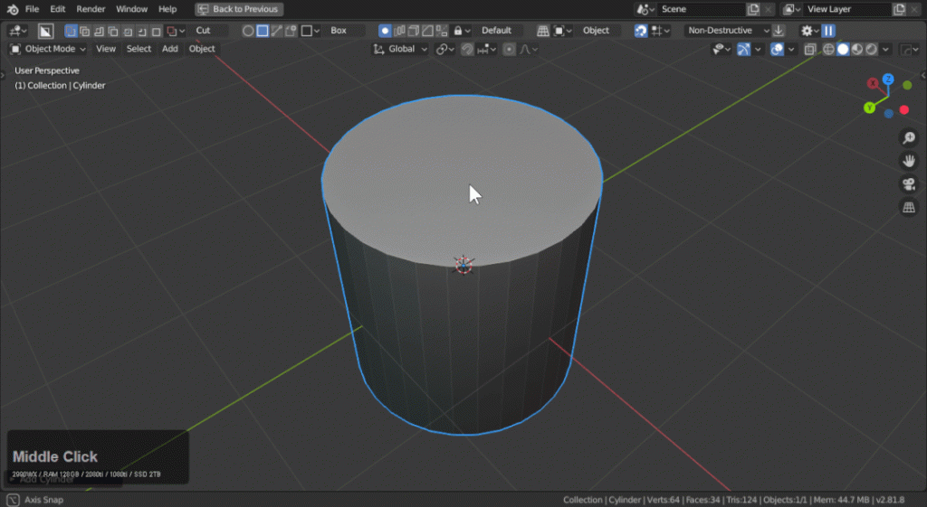Screen dimensions: 927x507
Task: Open the viewport Object menu
Action: (202, 49)
